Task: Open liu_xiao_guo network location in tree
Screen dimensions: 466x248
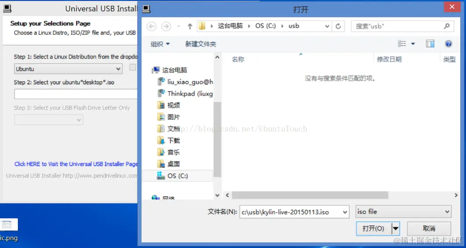Action: coord(190,82)
